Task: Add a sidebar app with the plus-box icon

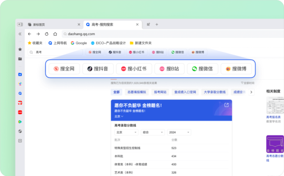Action: click(20, 141)
